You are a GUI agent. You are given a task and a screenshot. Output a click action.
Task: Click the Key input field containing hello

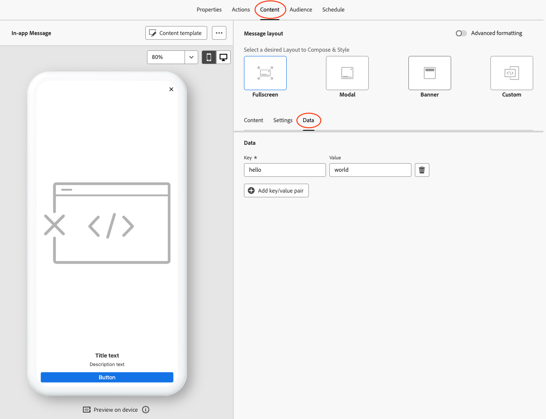pyautogui.click(x=285, y=170)
